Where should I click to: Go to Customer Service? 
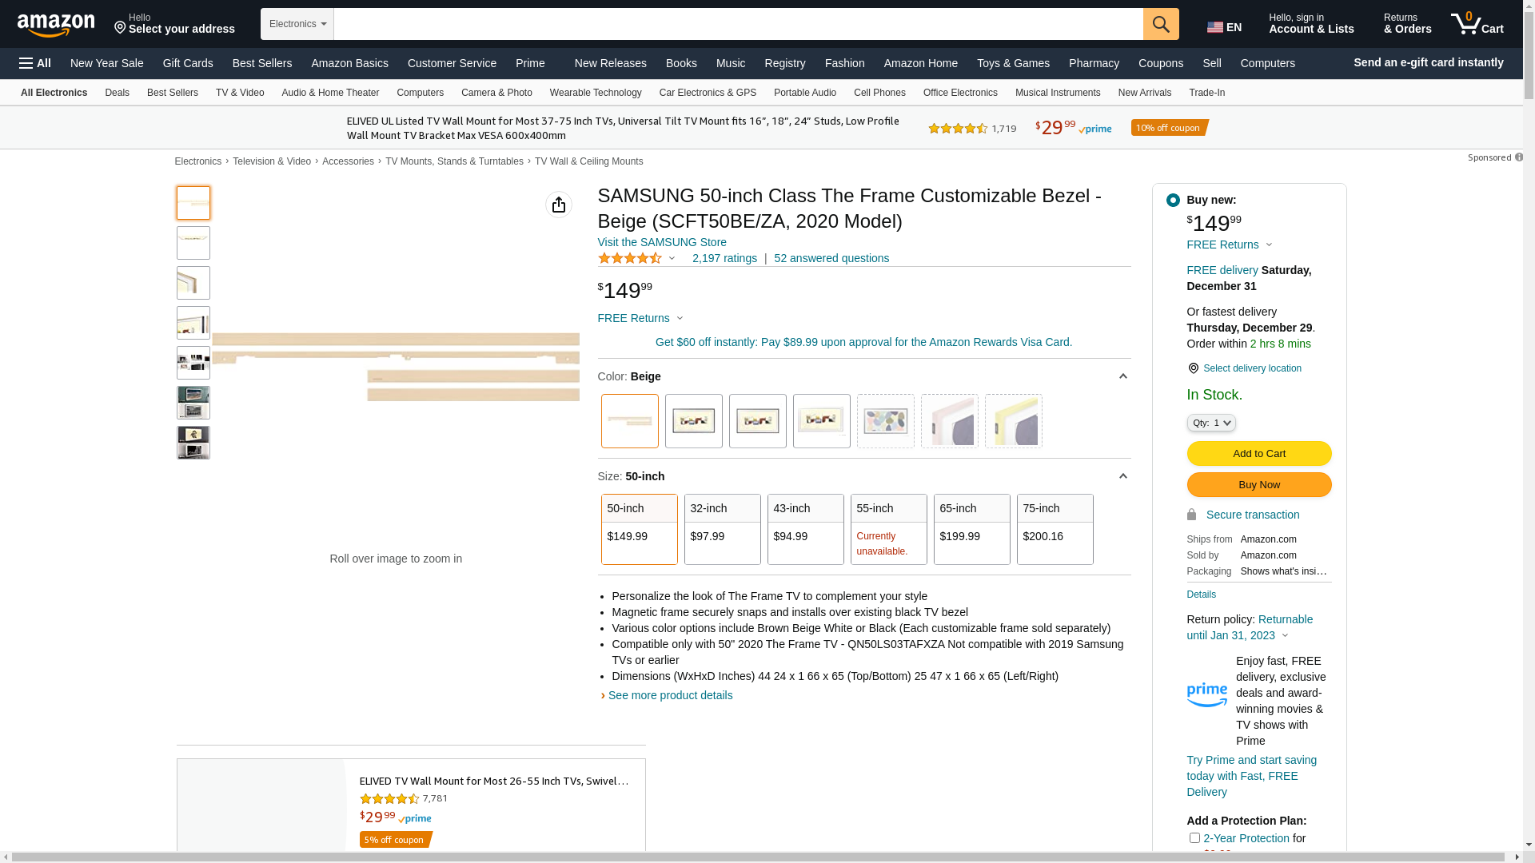click(452, 63)
